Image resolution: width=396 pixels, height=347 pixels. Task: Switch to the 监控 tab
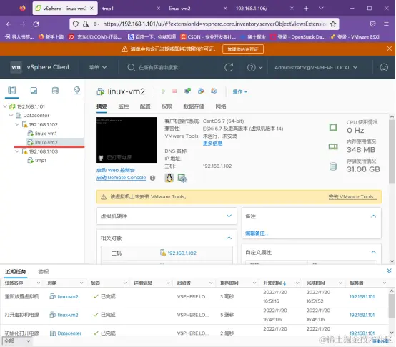pos(124,106)
